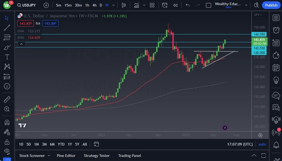Open the XABCD Pattern tool
The image size is (282, 161).
click(7, 67)
